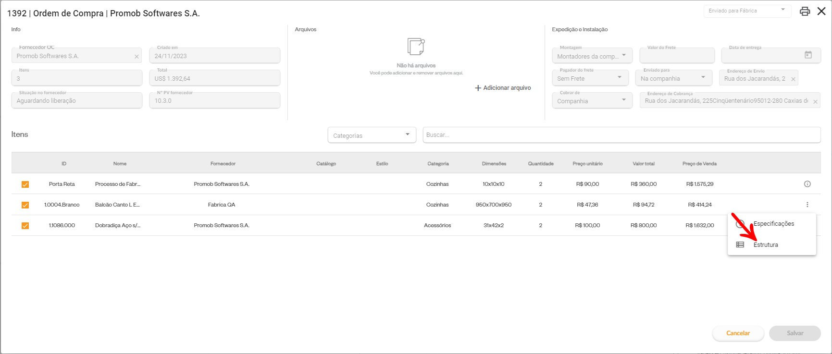The height and width of the screenshot is (354, 832).
Task: Open the Data de entrega calendar
Action: pos(808,55)
